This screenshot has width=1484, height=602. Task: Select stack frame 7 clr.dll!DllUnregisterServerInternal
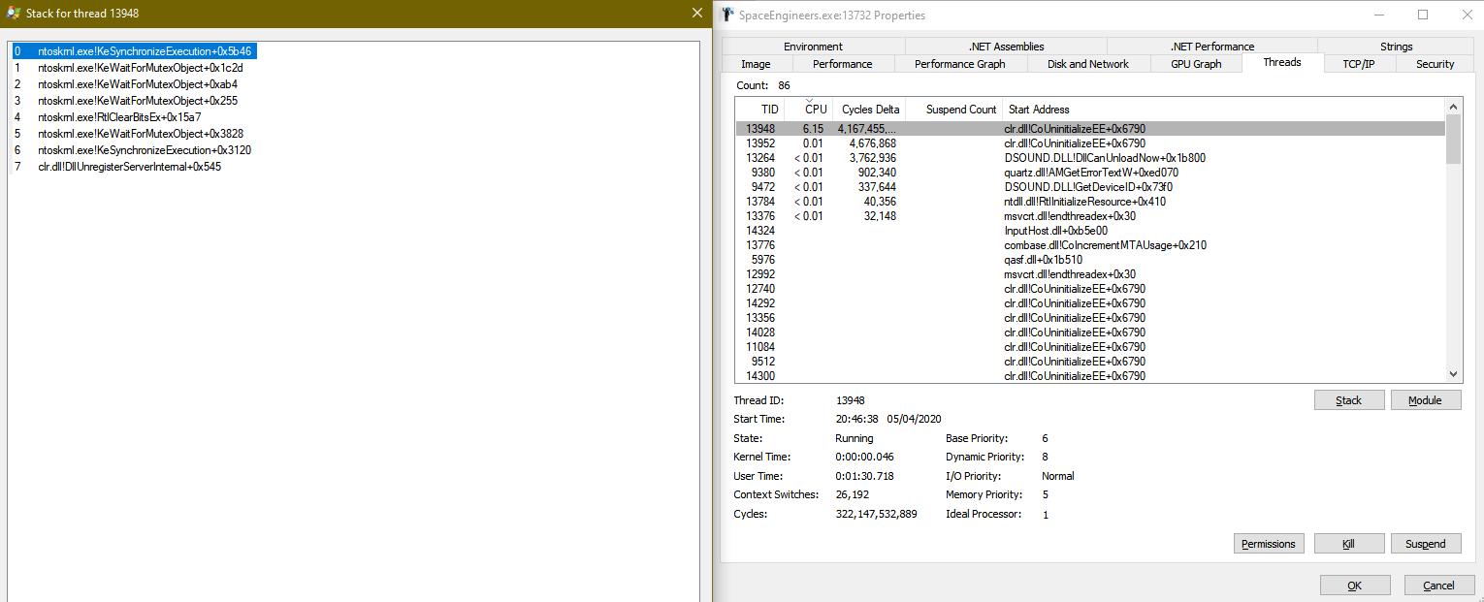pos(130,167)
